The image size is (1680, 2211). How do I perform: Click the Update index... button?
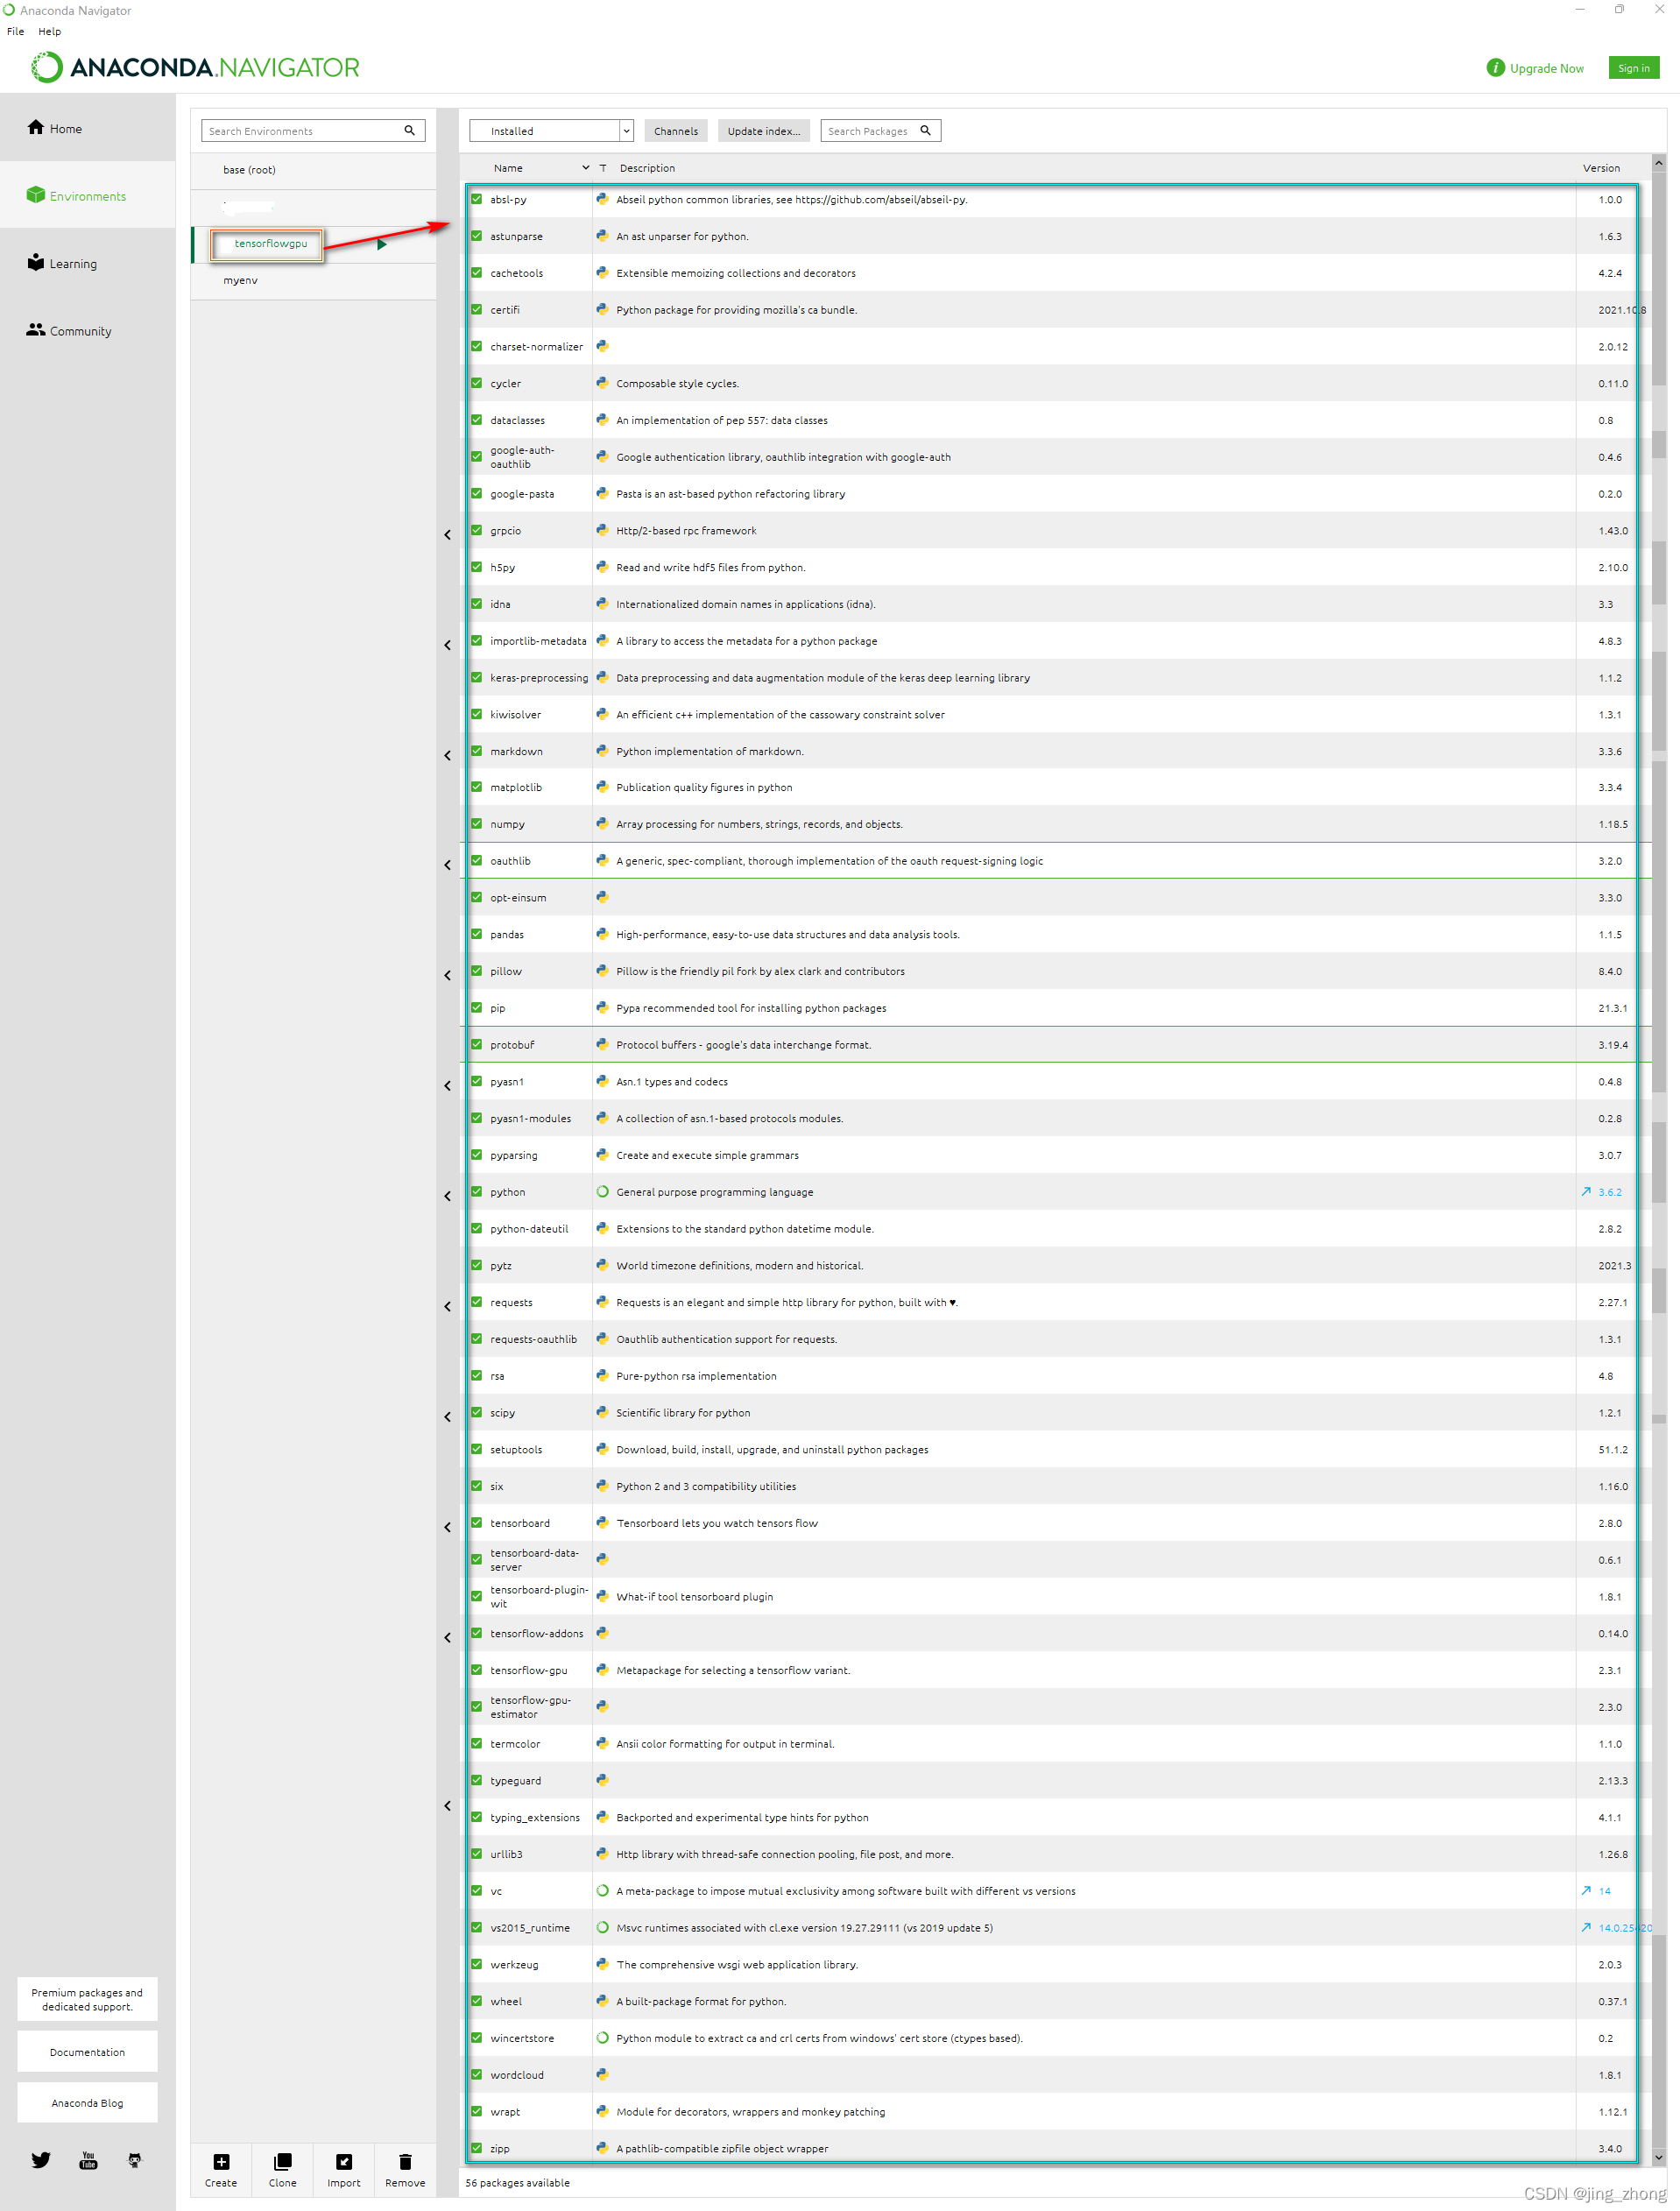763,130
